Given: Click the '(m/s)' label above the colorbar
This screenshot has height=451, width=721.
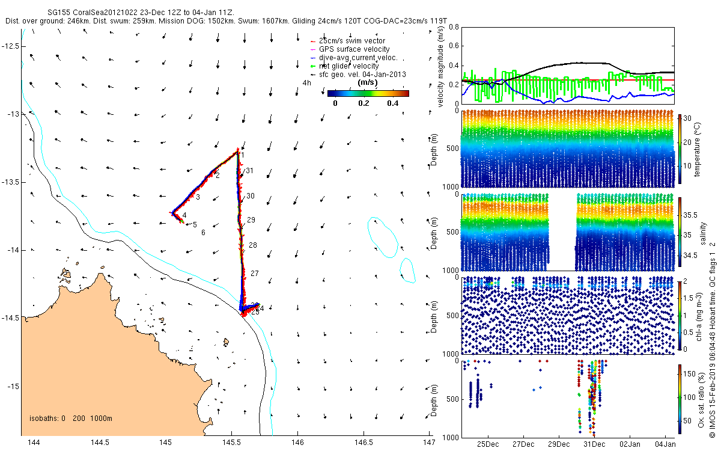Looking at the screenshot, I should 367,82.
